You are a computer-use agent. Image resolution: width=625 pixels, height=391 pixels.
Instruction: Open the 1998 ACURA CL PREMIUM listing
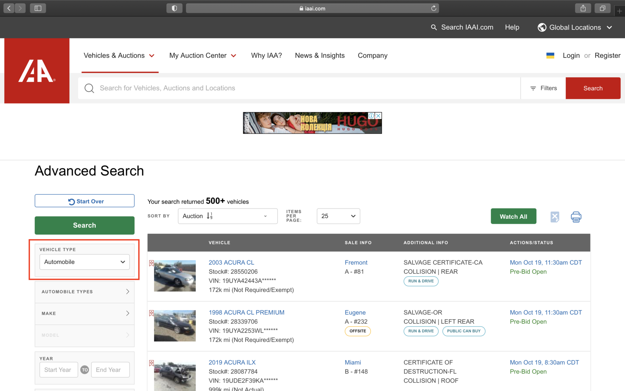click(246, 312)
